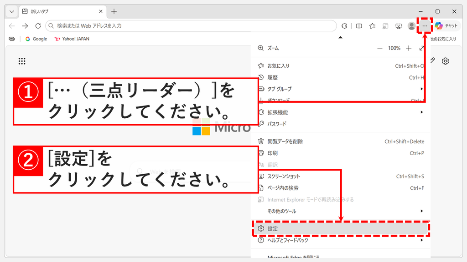Go forward with the arrow icon

tap(25, 26)
